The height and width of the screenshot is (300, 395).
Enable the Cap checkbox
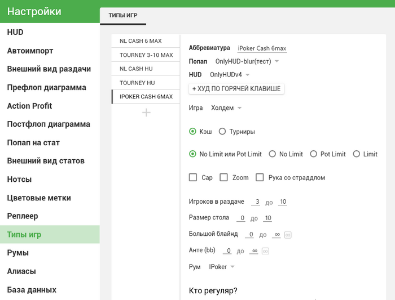click(193, 177)
